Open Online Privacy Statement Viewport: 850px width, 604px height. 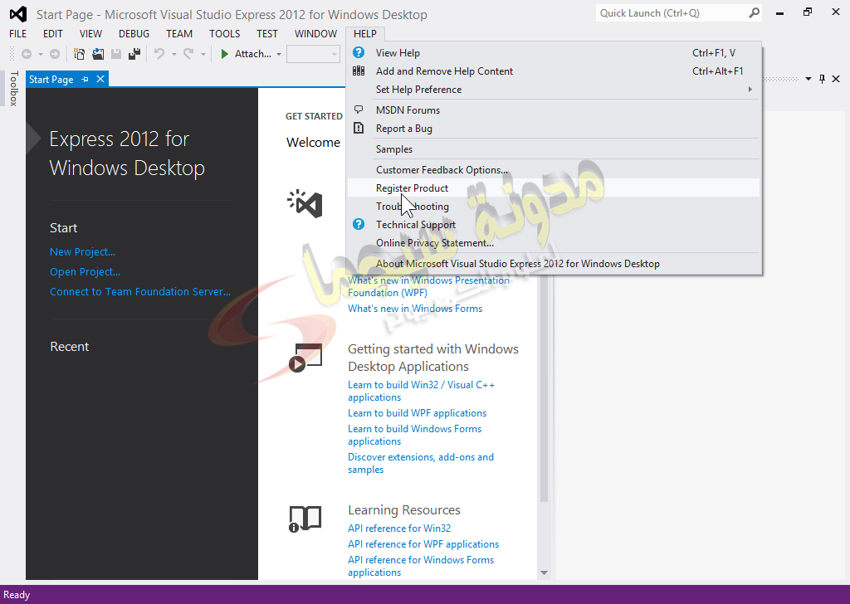[x=554, y=243]
